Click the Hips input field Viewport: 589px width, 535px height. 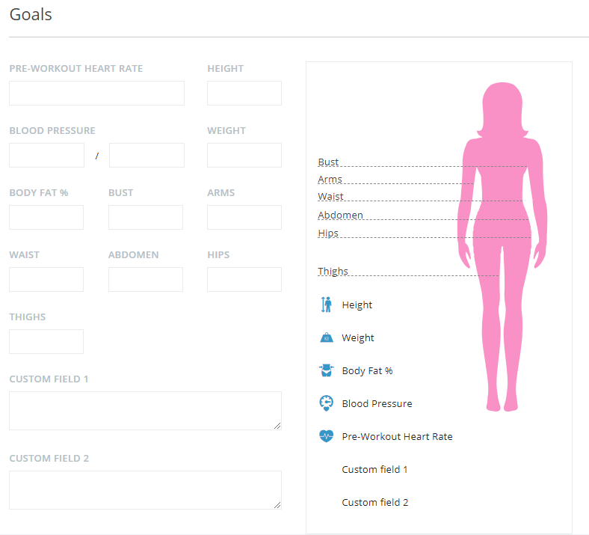pyautogui.click(x=244, y=279)
